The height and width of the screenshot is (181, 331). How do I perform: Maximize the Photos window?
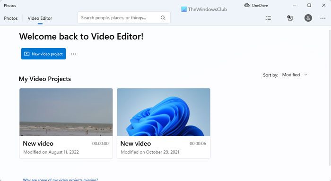309,5
